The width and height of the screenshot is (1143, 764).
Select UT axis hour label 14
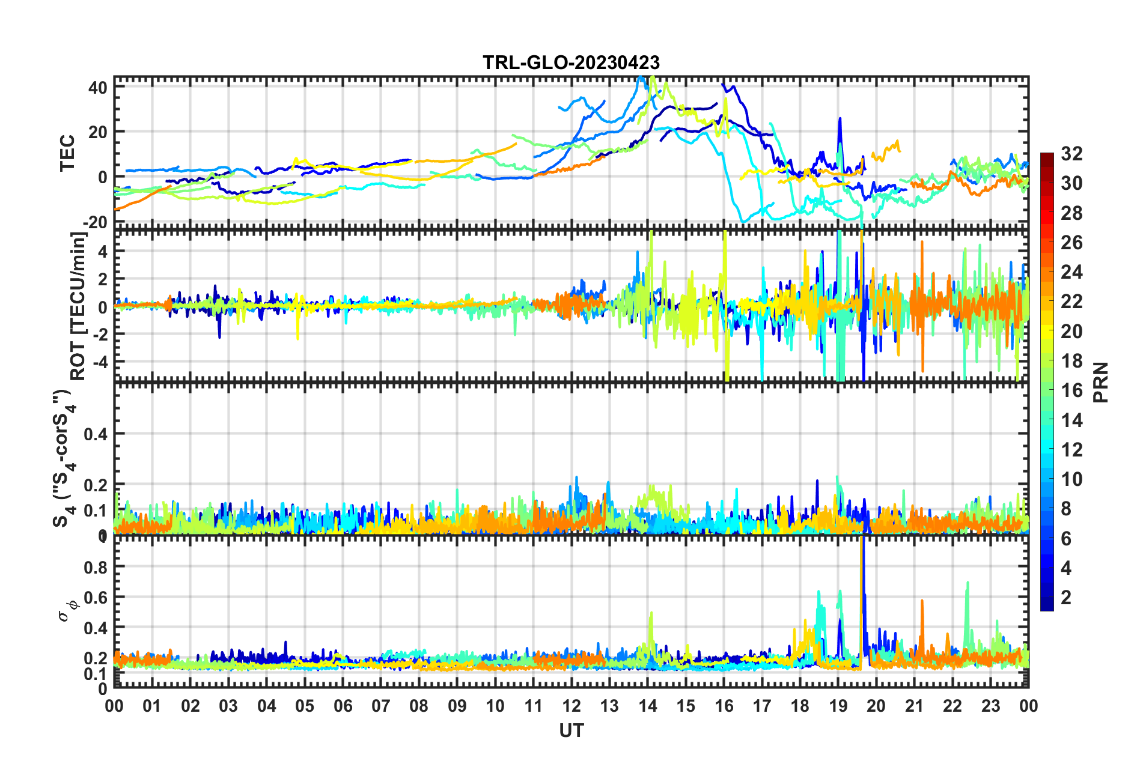648,706
